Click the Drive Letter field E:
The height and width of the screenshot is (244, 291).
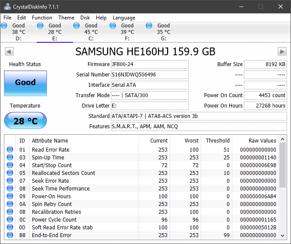click(x=150, y=106)
